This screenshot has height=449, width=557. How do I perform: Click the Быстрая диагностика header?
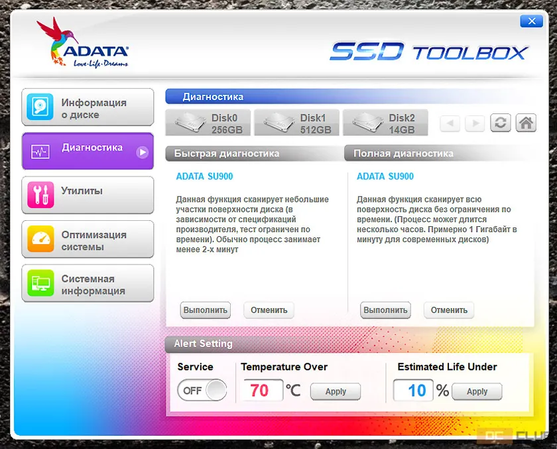click(x=255, y=153)
